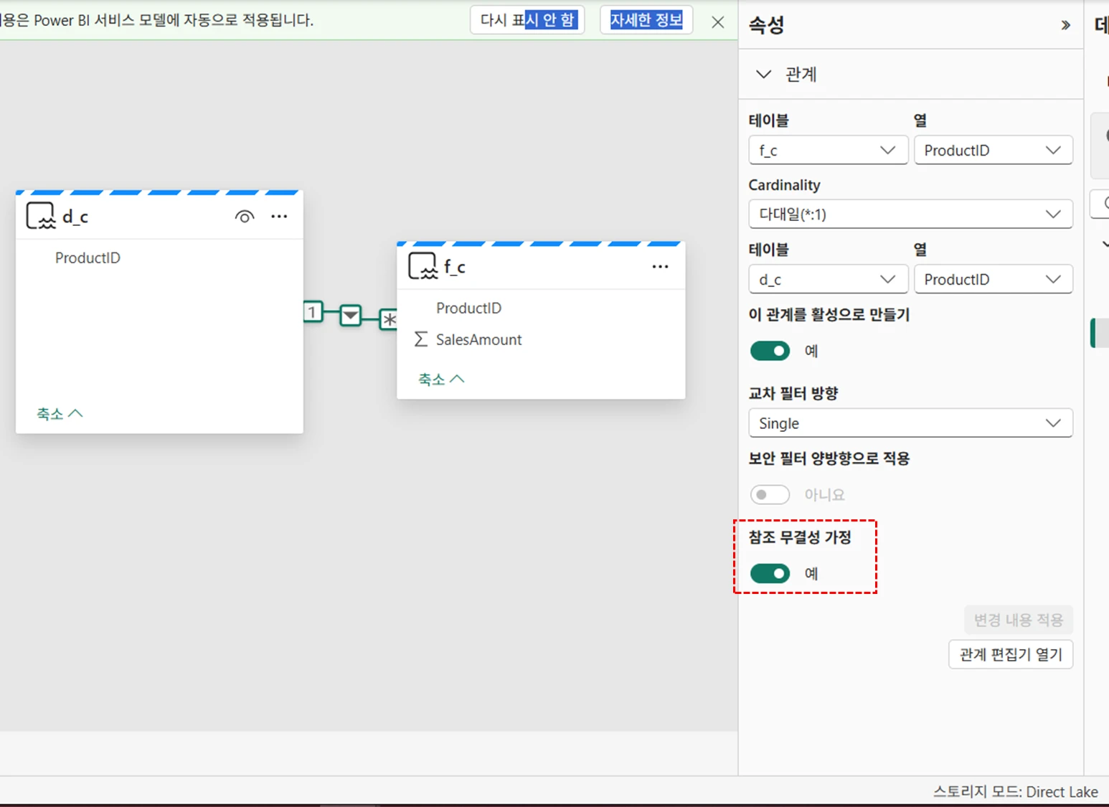Open the d_c table more options menu
Image resolution: width=1109 pixels, height=807 pixels.
click(279, 217)
